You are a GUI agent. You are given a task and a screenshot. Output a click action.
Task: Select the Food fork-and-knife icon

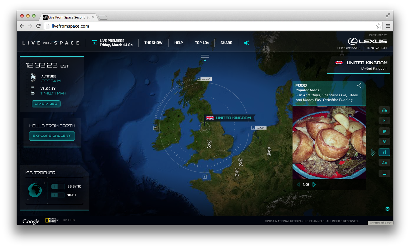click(x=384, y=152)
